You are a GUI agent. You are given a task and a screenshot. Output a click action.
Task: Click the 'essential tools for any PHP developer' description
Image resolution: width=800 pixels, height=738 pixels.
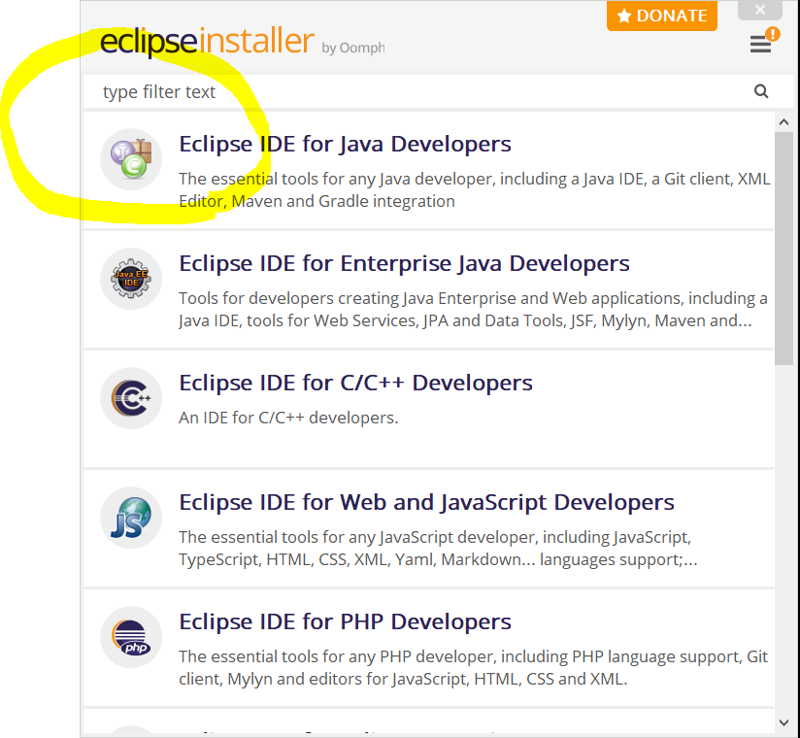[473, 667]
